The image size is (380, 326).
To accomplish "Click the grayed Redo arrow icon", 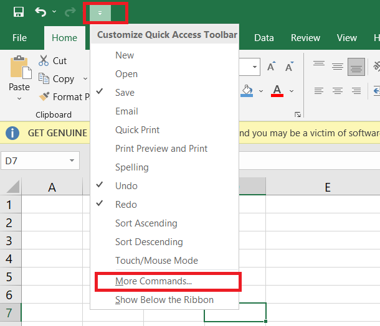I will tap(70, 12).
